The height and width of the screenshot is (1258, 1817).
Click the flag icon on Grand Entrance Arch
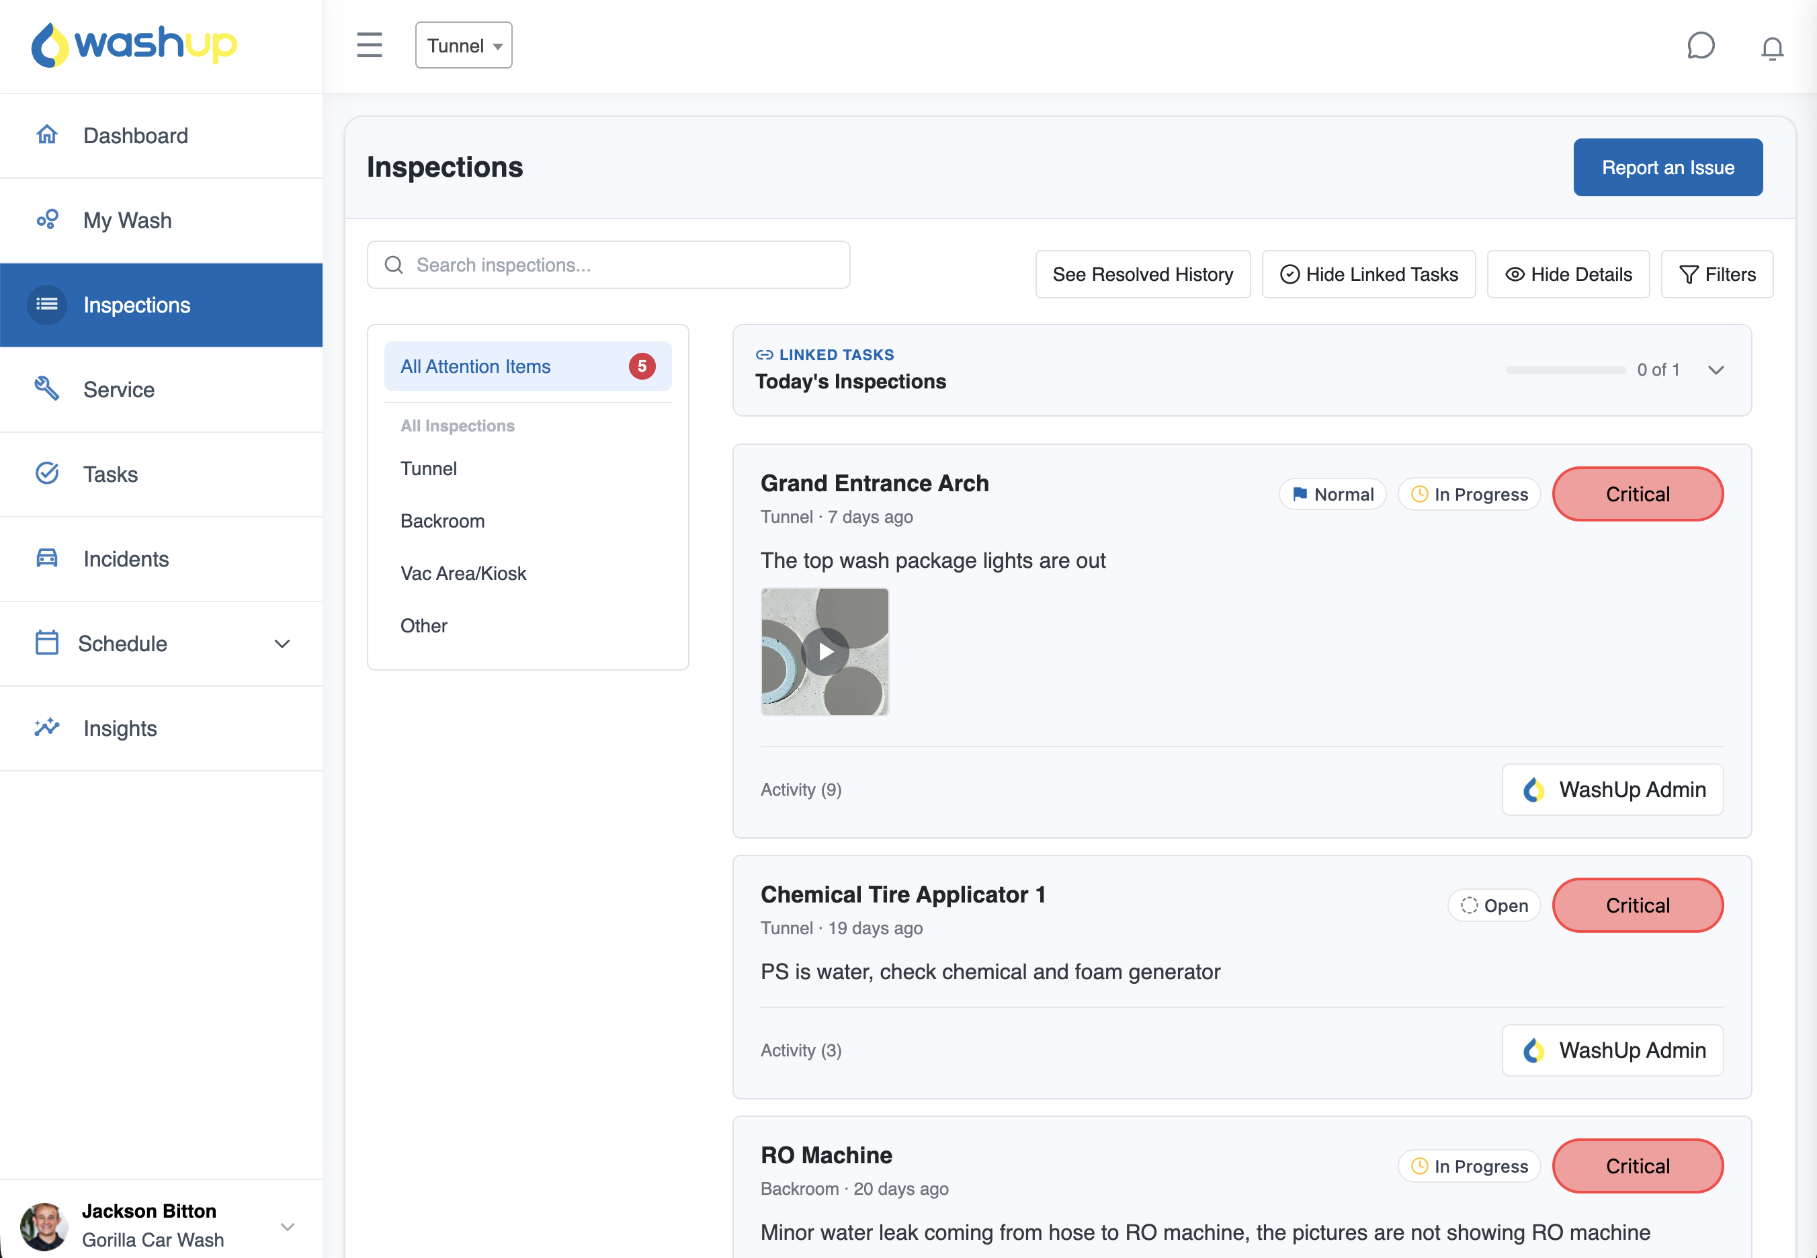(1300, 494)
